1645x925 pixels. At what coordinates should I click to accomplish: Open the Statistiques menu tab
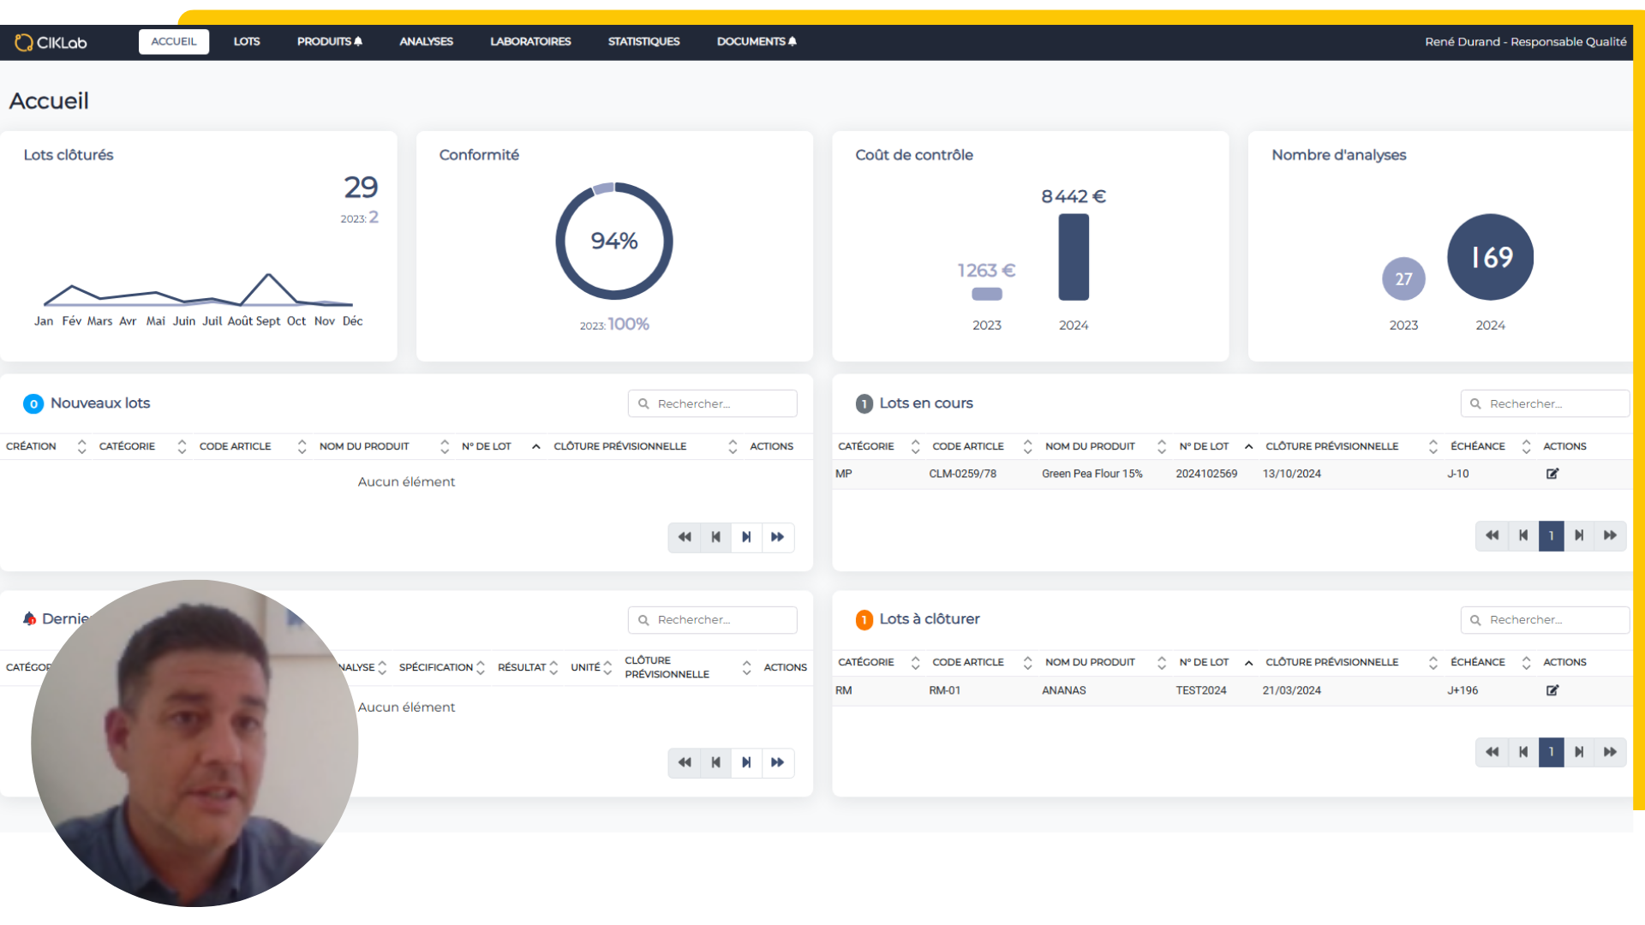(x=643, y=41)
